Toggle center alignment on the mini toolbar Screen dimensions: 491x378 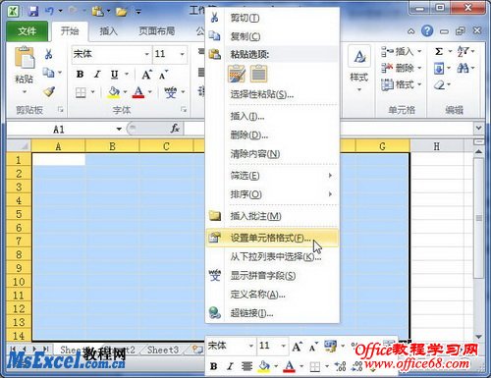247,366
